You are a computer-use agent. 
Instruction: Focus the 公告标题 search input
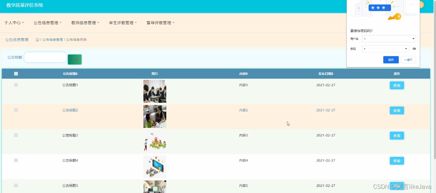tap(45, 57)
